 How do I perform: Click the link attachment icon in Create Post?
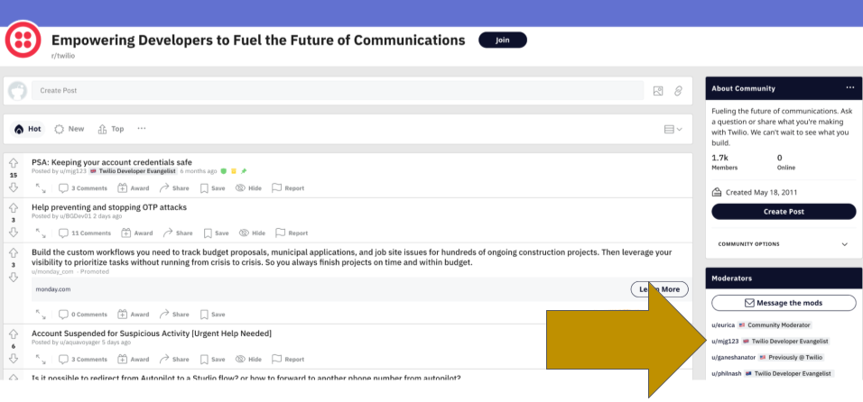point(678,91)
